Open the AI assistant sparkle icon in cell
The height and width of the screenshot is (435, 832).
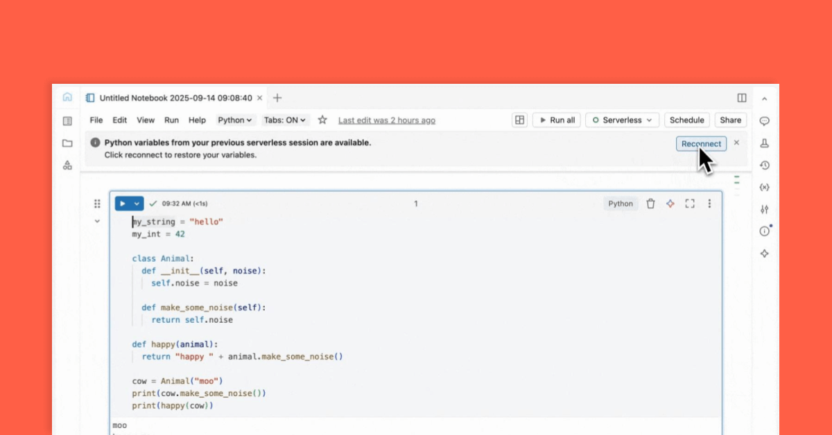[x=670, y=204]
